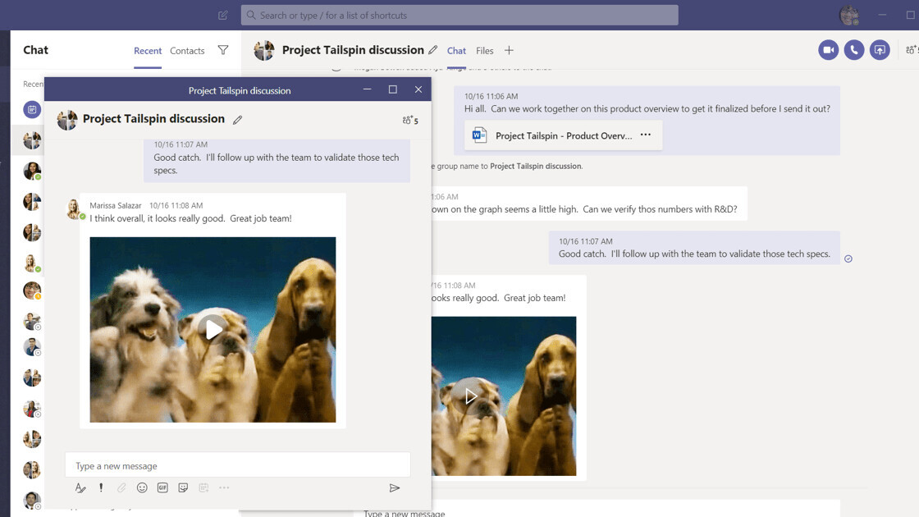Edit the popped-out chat's group name
This screenshot has height=517, width=919.
[x=238, y=120]
